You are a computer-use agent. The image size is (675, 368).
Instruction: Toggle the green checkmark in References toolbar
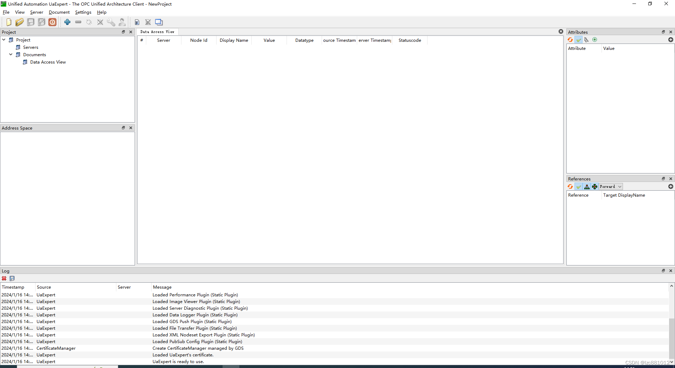[579, 186]
